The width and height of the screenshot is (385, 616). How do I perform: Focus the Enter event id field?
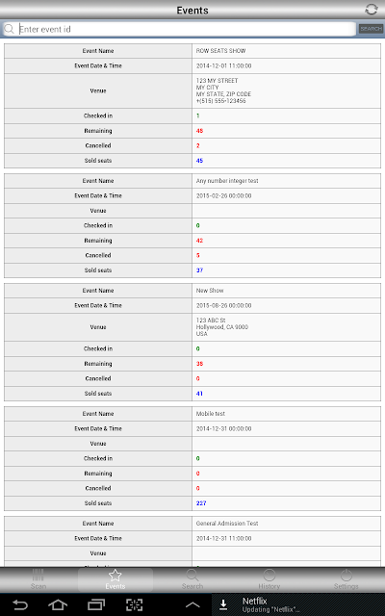point(187,29)
